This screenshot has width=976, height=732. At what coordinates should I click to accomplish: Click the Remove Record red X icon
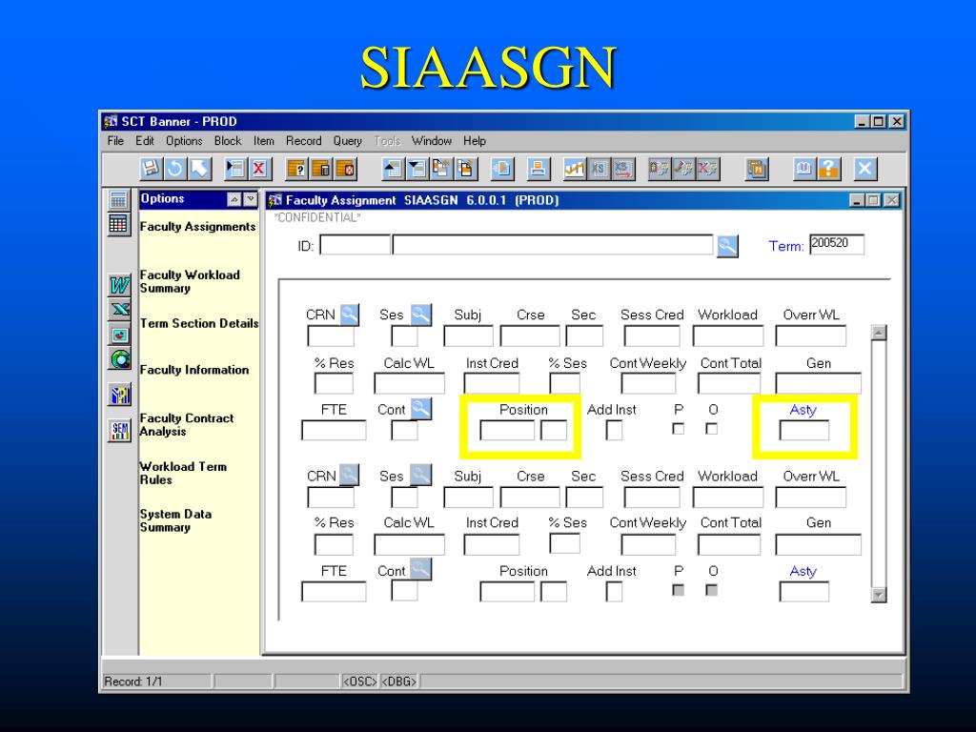pyautogui.click(x=259, y=169)
